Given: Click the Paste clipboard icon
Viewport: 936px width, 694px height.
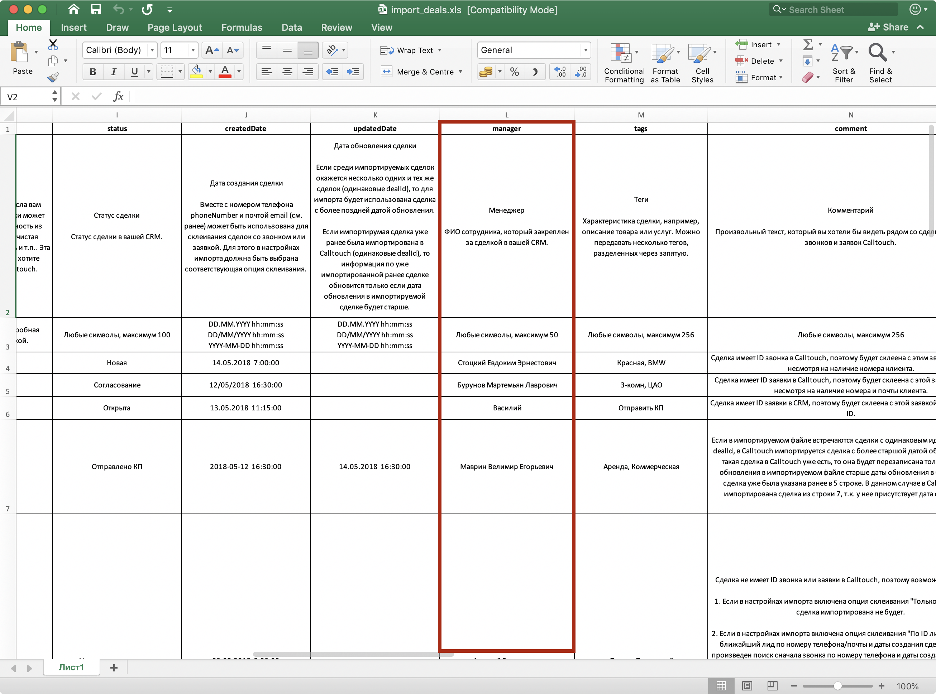Looking at the screenshot, I should [19, 52].
